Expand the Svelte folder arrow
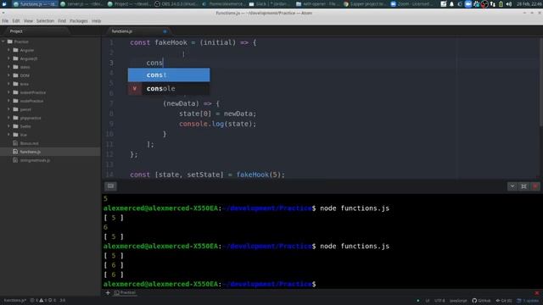The image size is (543, 305). 9,126
